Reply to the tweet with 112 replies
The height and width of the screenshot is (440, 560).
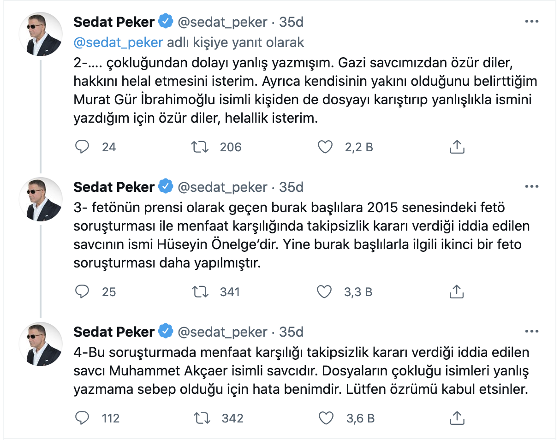coord(82,418)
